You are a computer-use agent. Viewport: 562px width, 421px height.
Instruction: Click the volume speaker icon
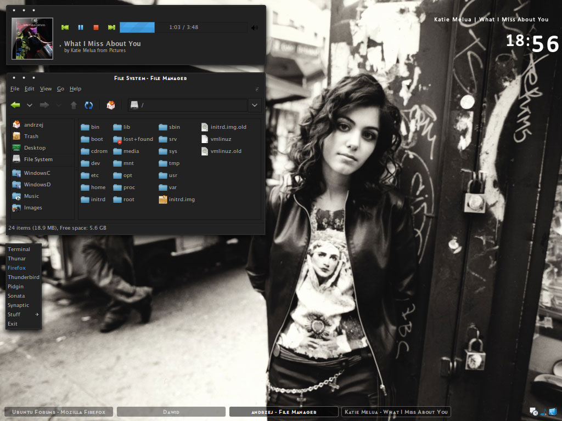pyautogui.click(x=254, y=27)
